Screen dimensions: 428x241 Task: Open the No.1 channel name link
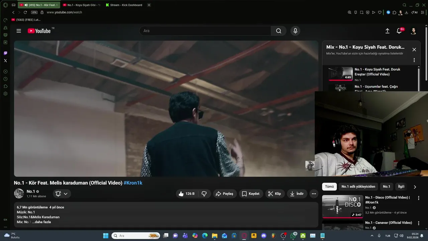(x=31, y=191)
